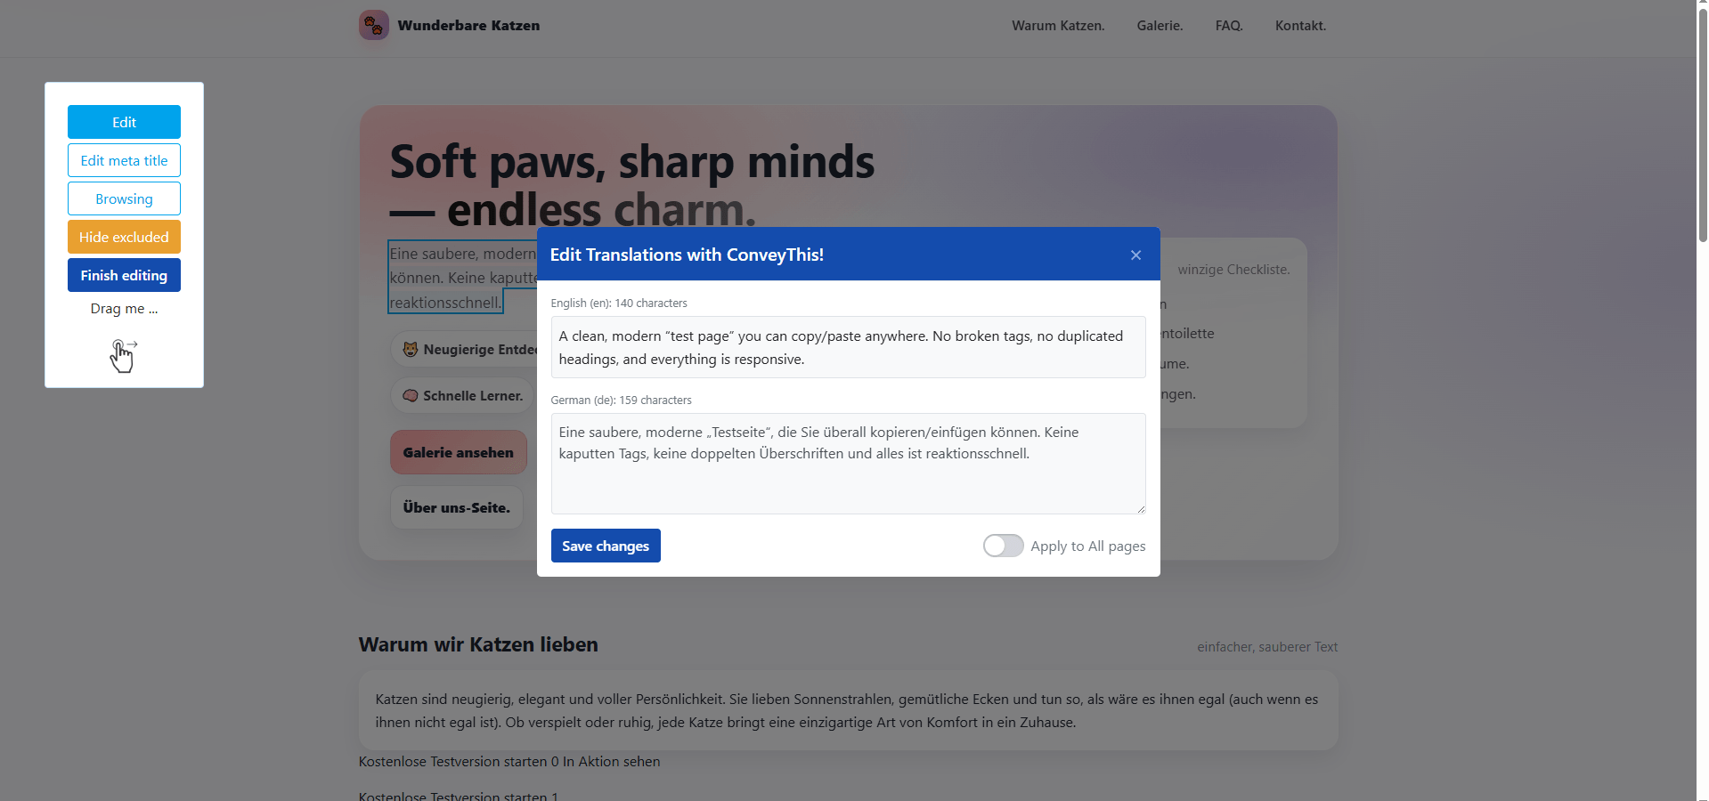Focus the German translation text area
The image size is (1709, 801).
tap(848, 464)
